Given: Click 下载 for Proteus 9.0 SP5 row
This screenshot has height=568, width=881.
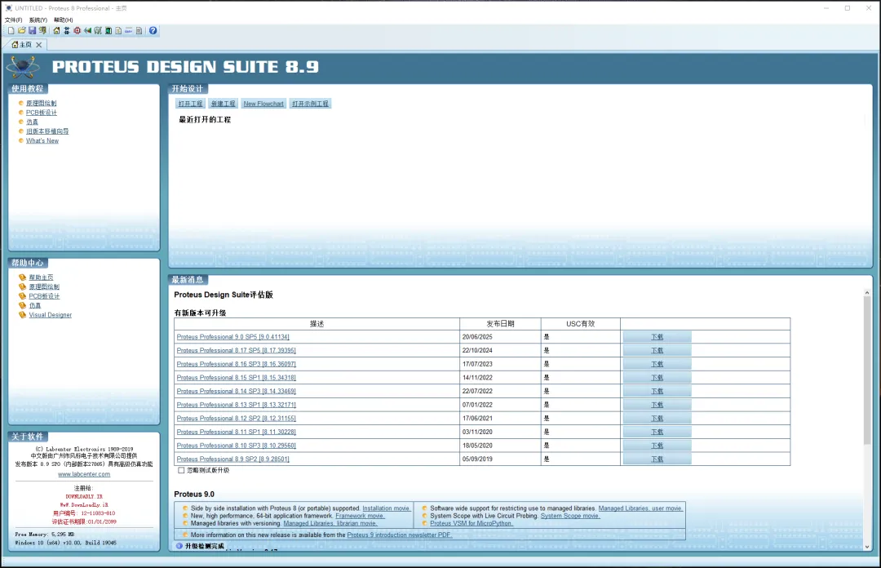Looking at the screenshot, I should click(657, 337).
